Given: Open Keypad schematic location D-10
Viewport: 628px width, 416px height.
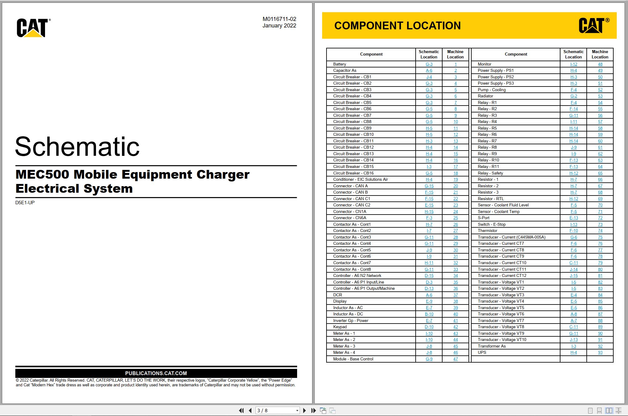Looking at the screenshot, I should (x=429, y=327).
